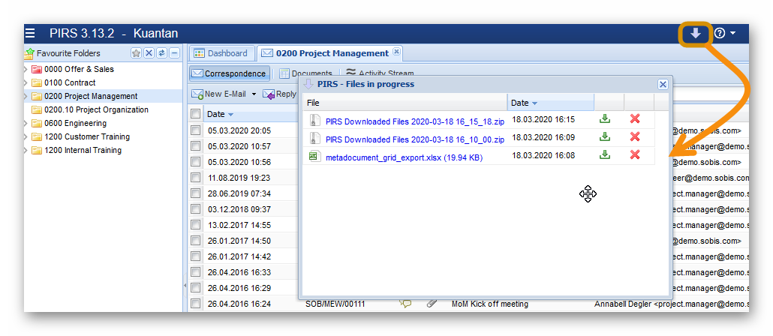Viewport: 773px width, 336px height.
Task: Open the downloads arrow in the header
Action: coord(695,34)
